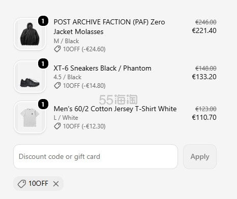
Task: Click the sneakers discounted price €133.20
Action: pos(204,77)
